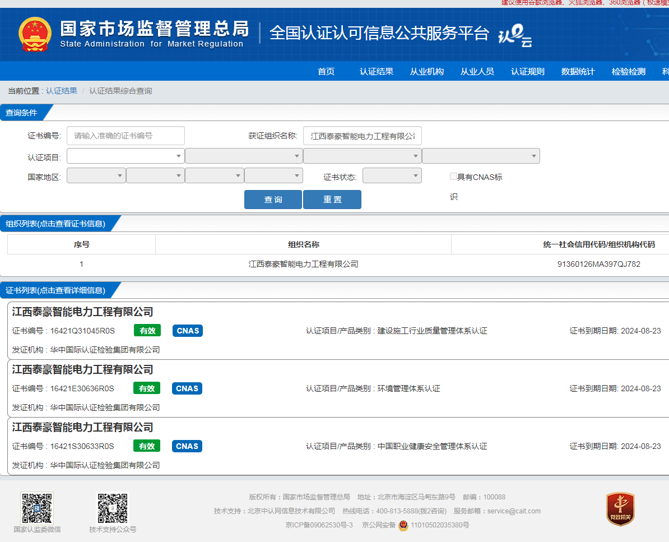This screenshot has height=542, width=669.
Task: Open 从业人员 navigation menu
Action: tap(477, 71)
